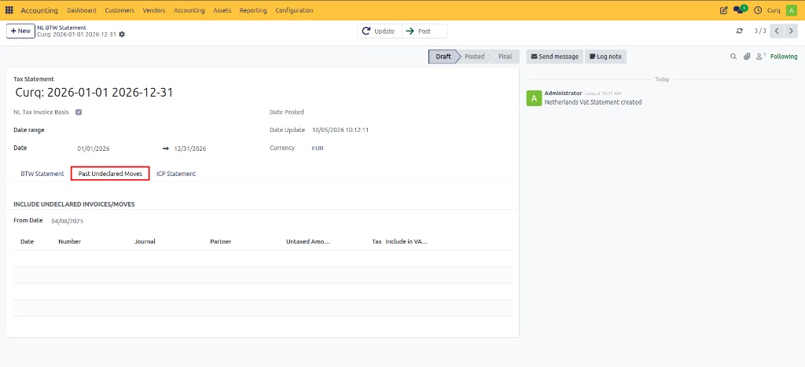
Task: Open the Configuration menu
Action: (294, 10)
